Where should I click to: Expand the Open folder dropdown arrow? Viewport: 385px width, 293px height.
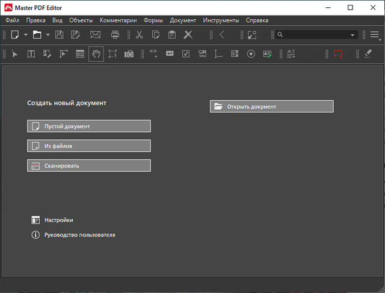(x=47, y=35)
